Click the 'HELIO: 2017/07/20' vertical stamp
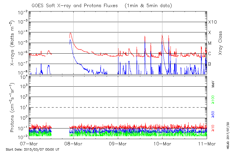The image size is (230, 152). click(227, 134)
